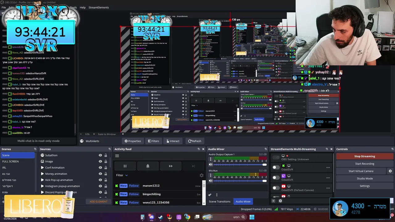The height and width of the screenshot is (222, 395).
Task: Open the Activity feed hamburger menu
Action: point(117,156)
